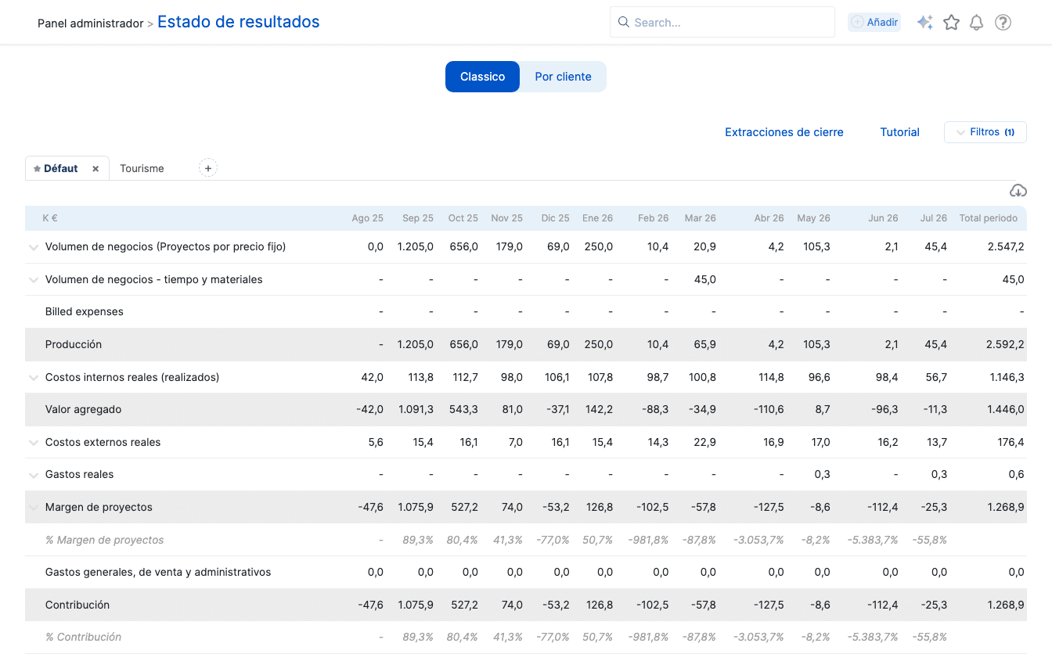This screenshot has width=1052, height=672.
Task: Download table with cloud download icon
Action: (1018, 191)
